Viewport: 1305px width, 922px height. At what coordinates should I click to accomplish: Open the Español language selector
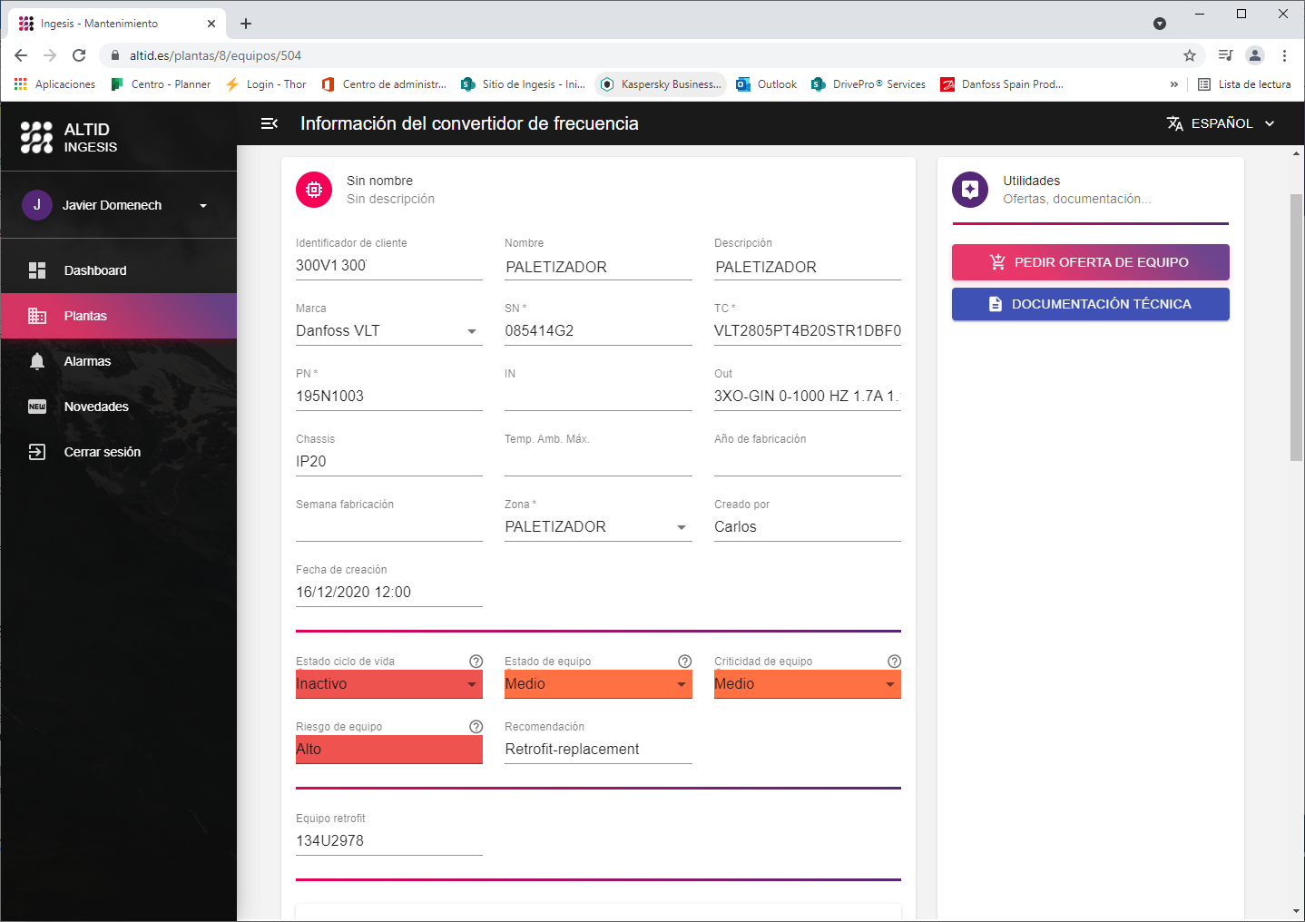pyautogui.click(x=1221, y=123)
